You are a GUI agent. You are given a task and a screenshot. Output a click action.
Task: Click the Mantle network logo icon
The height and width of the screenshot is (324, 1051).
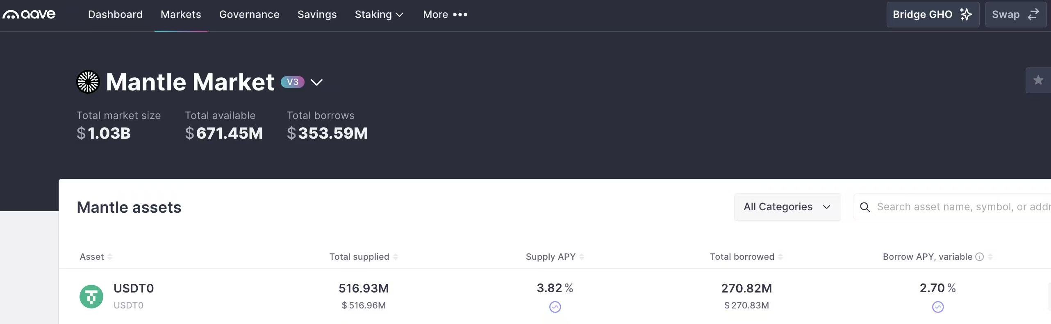pos(88,82)
